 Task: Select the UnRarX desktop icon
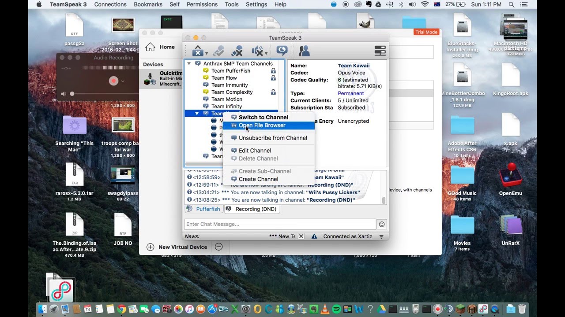[511, 229]
